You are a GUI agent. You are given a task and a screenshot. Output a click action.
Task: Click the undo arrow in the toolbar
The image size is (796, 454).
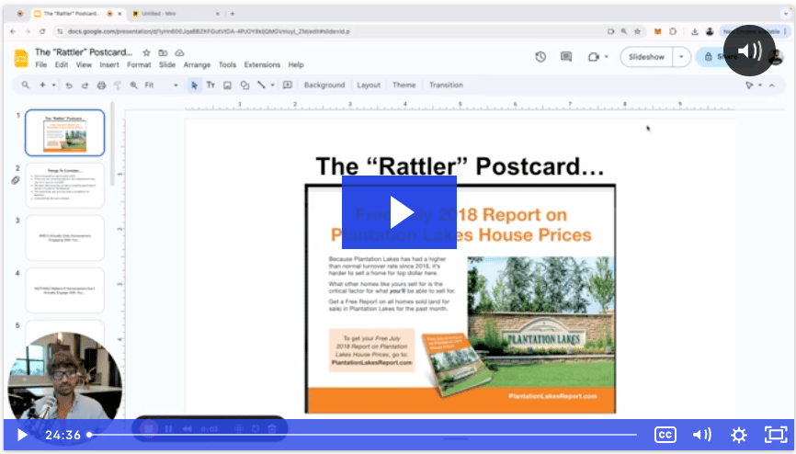[x=69, y=85]
